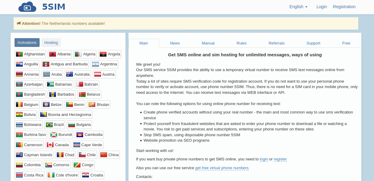
Task: Click the Barbados flag icon
Action: [53, 94]
